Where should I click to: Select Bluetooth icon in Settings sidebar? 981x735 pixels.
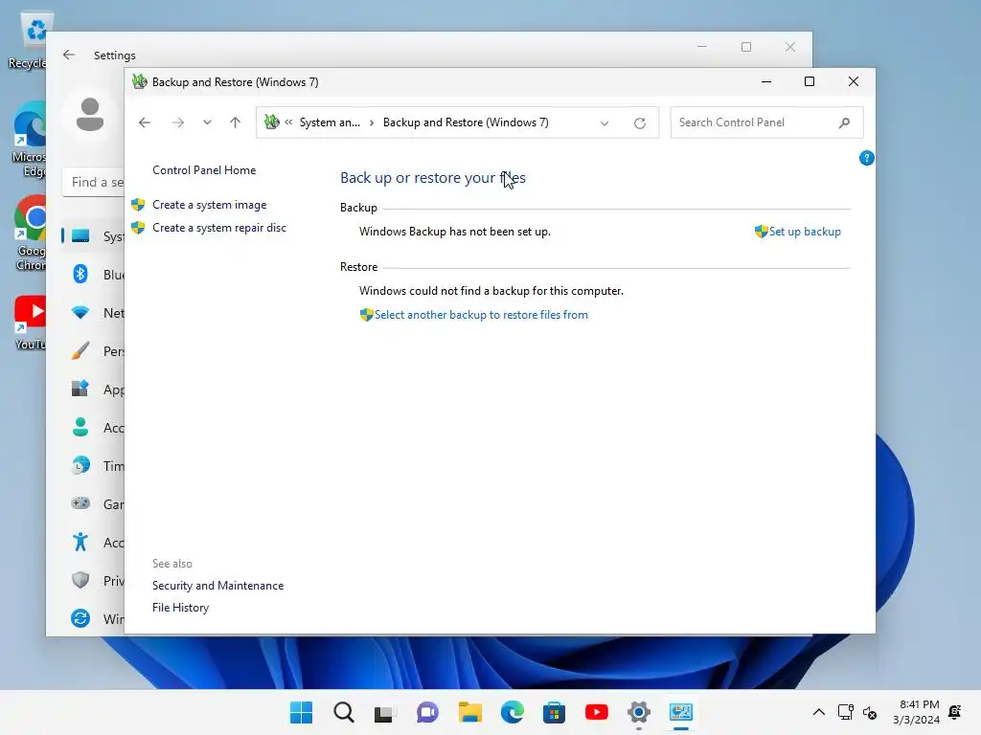coord(80,275)
